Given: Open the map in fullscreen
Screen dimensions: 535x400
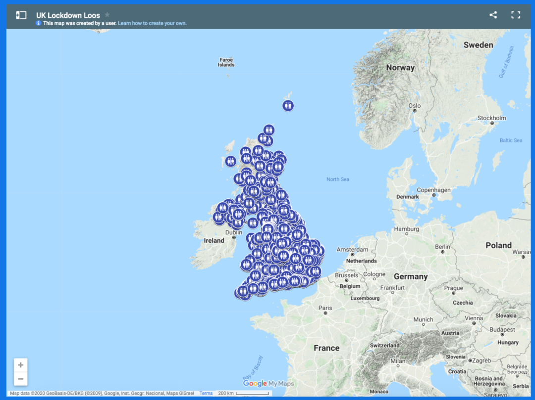Looking at the screenshot, I should (x=516, y=15).
